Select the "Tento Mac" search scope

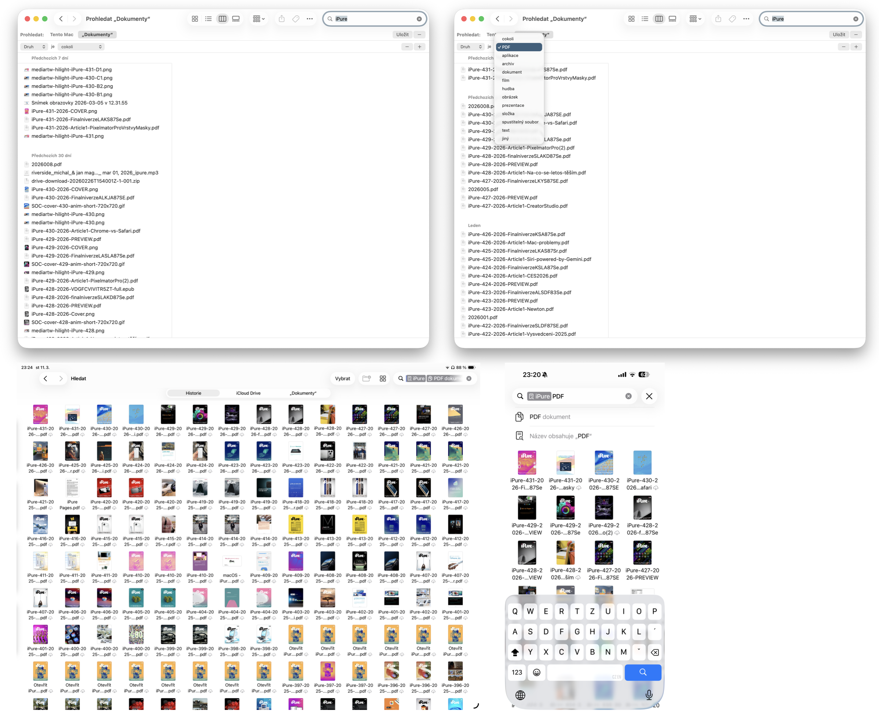click(62, 35)
